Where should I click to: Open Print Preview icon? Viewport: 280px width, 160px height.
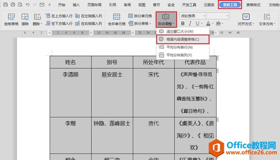click(20, 4)
